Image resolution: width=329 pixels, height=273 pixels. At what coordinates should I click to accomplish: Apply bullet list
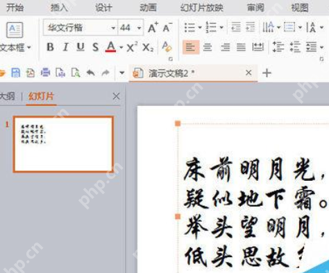coord(189,28)
